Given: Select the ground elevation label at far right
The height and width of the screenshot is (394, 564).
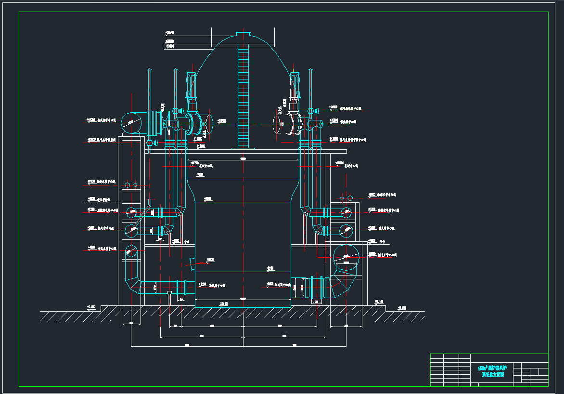Looking at the screenshot, I should click(402, 308).
